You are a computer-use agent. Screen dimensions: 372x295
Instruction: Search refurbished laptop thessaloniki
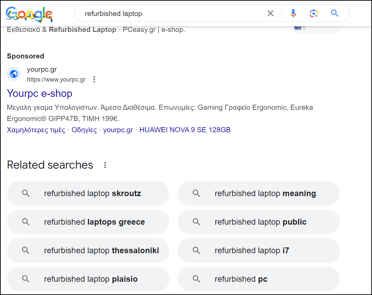88,250
